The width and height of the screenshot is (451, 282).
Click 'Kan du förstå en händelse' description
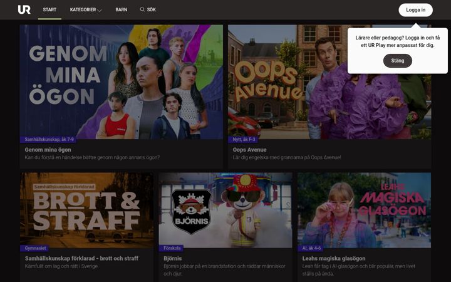[x=92, y=158]
